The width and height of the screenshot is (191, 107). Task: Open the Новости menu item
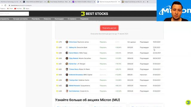point(47,19)
